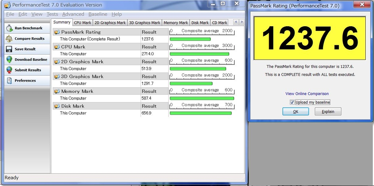Image resolution: width=374 pixels, height=186 pixels.
Task: Click the yellow 1237.6 score display
Action: [x=310, y=38]
